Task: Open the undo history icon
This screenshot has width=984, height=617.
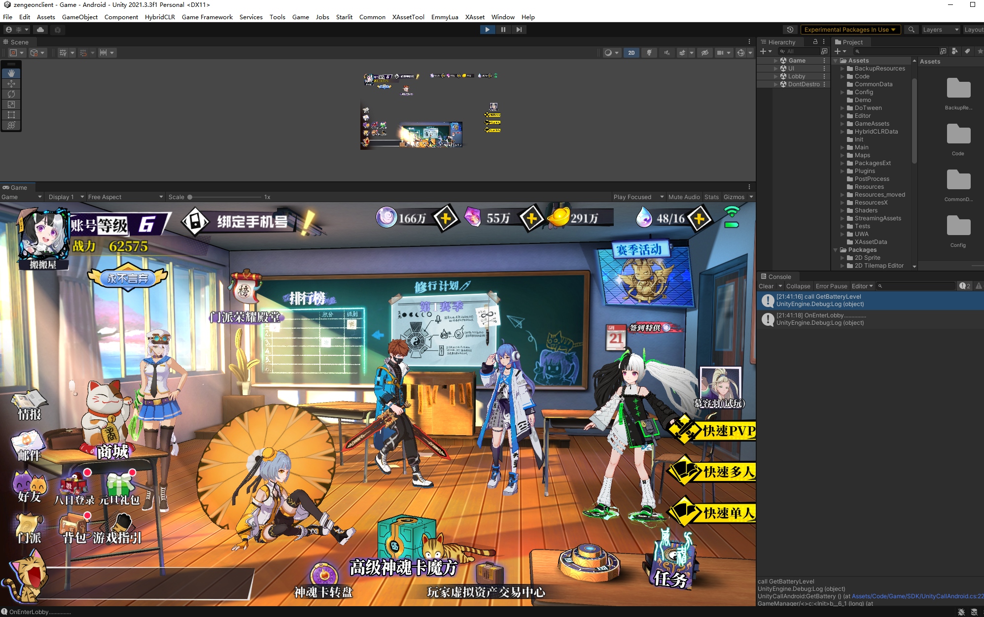Action: point(790,30)
